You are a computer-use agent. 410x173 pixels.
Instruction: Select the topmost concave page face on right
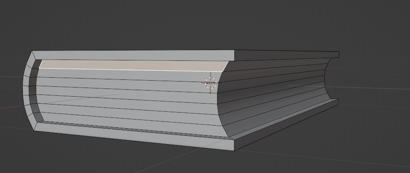[276, 64]
